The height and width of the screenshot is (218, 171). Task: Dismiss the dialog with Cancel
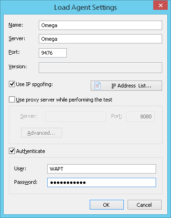tap(144, 204)
